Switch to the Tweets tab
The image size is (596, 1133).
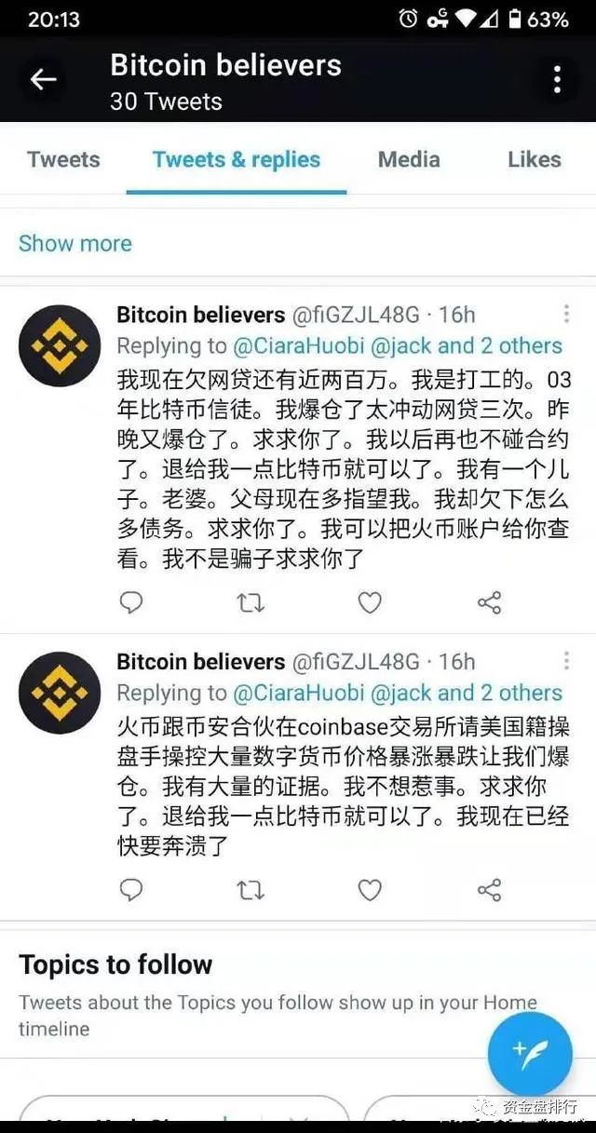[63, 159]
